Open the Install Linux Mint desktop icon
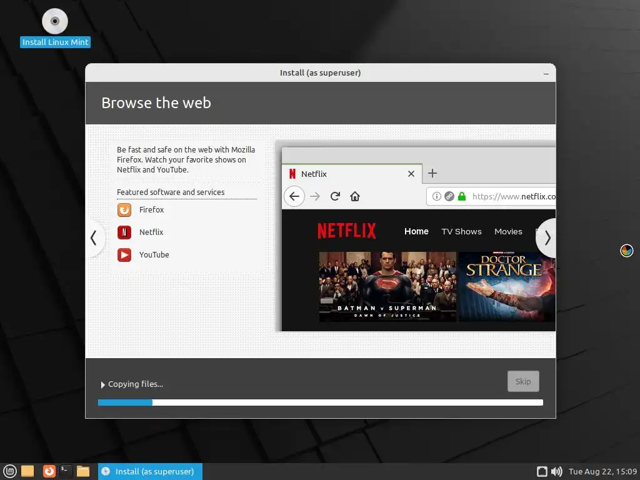 click(x=55, y=27)
